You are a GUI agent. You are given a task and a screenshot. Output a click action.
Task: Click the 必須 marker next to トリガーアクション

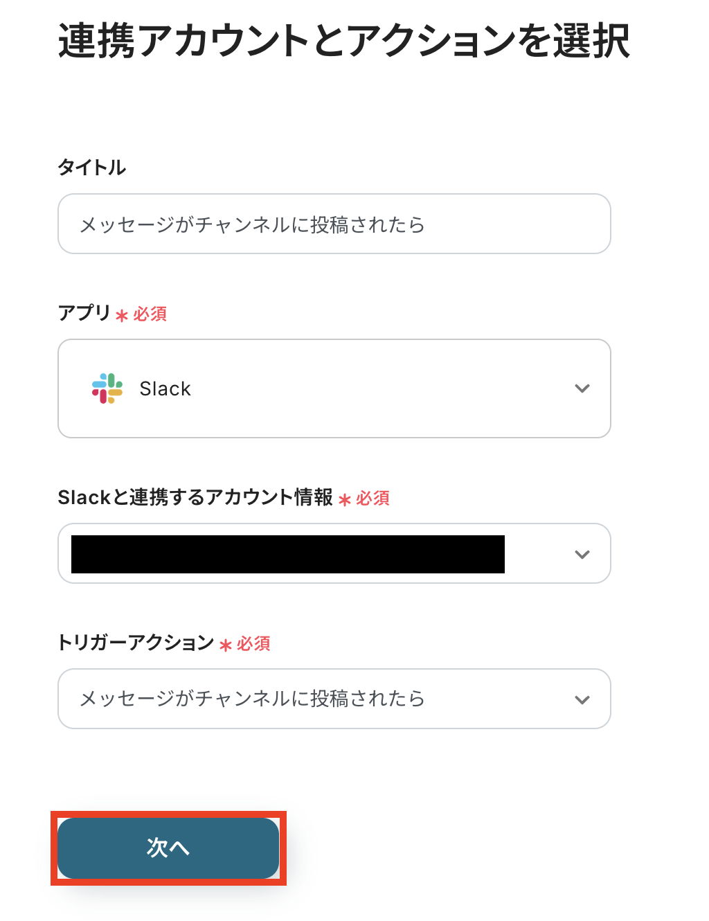pyautogui.click(x=253, y=644)
